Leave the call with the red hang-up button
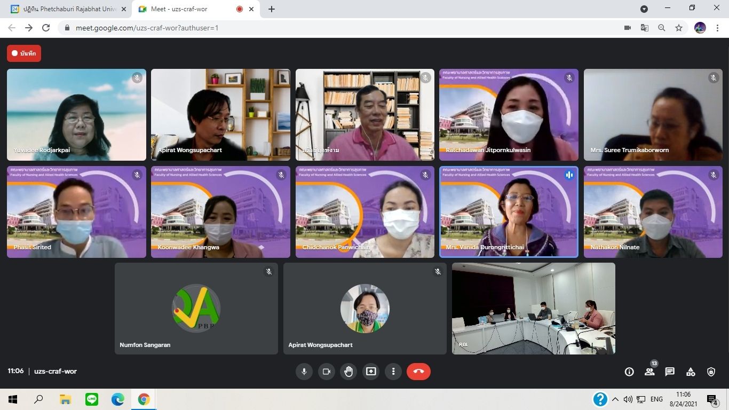The height and width of the screenshot is (410, 729). tap(418, 372)
